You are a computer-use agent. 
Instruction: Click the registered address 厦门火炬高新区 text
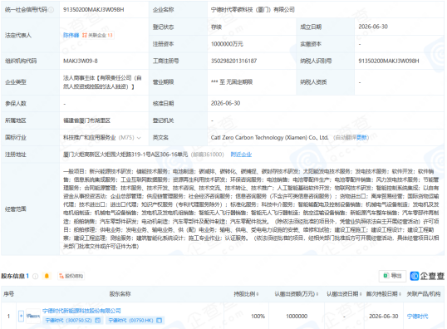[x=125, y=155]
